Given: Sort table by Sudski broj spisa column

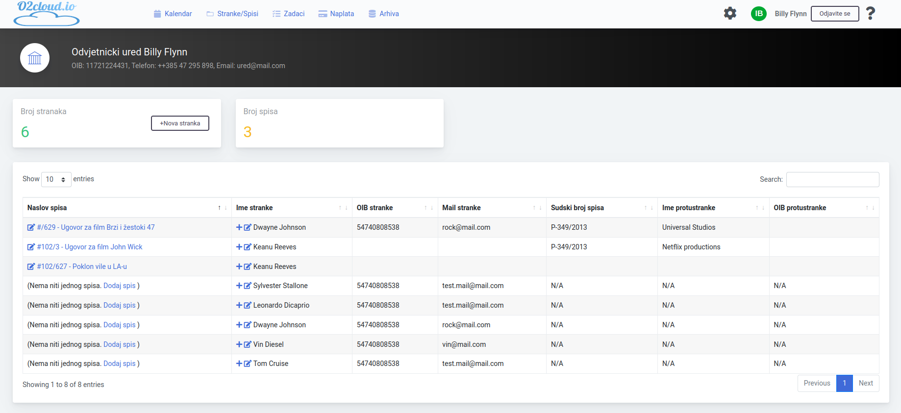Looking at the screenshot, I should coord(601,208).
